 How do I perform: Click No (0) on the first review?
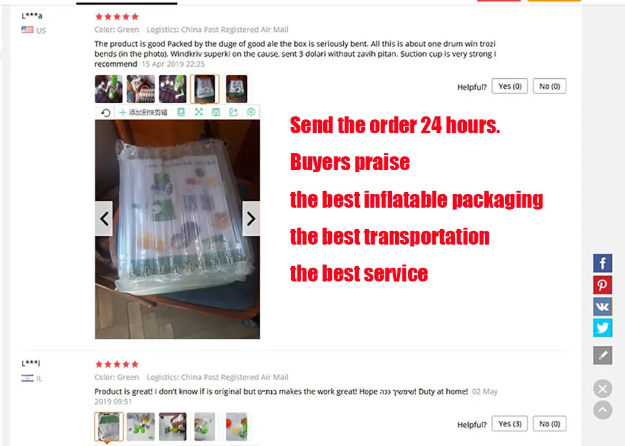click(x=549, y=86)
